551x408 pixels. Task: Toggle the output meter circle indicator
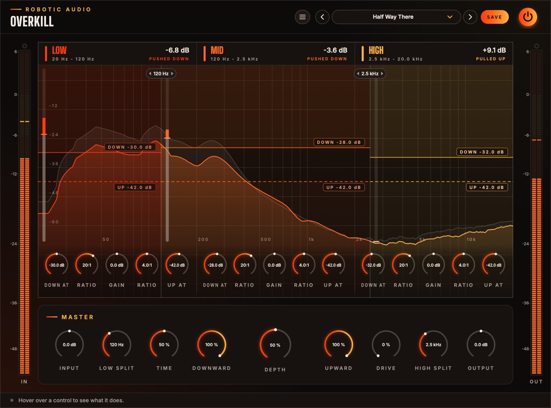click(x=536, y=46)
